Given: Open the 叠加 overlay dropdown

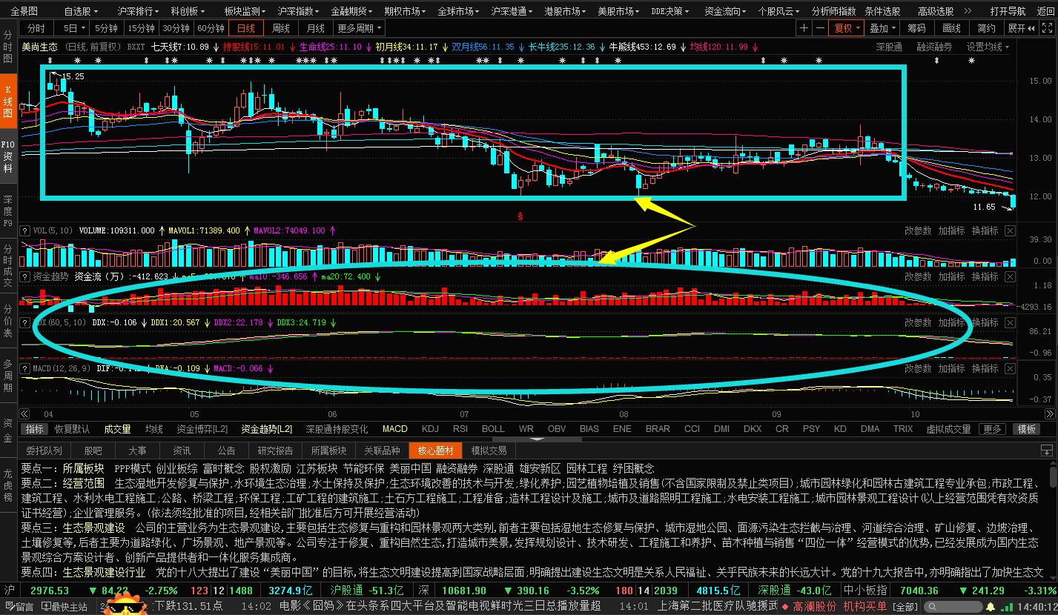Looking at the screenshot, I should (x=882, y=28).
